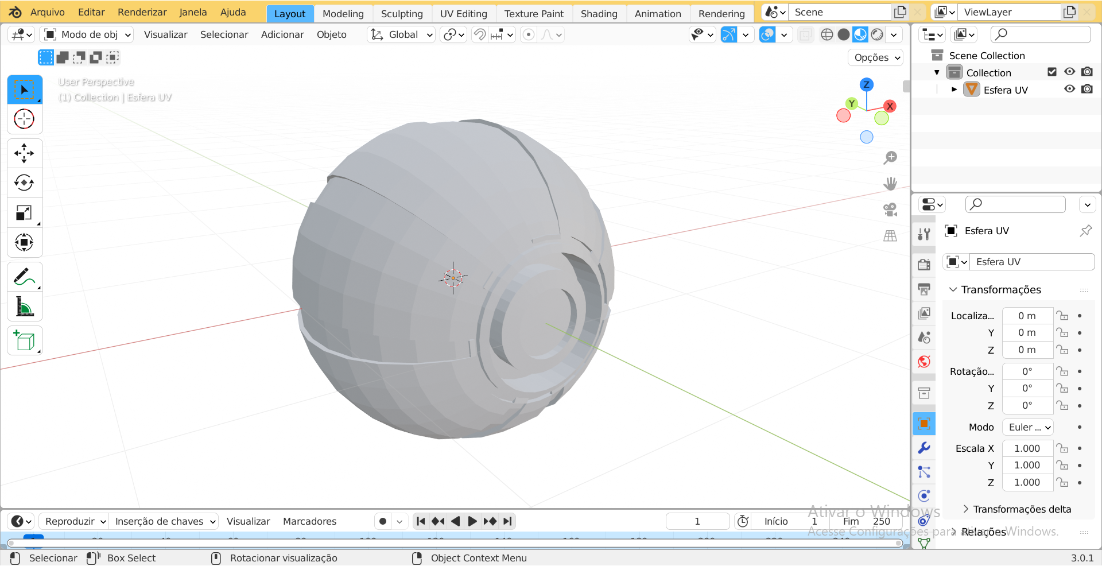Image resolution: width=1102 pixels, height=566 pixels.
Task: Click the blue Z axis gizmo ball
Action: 867,84
